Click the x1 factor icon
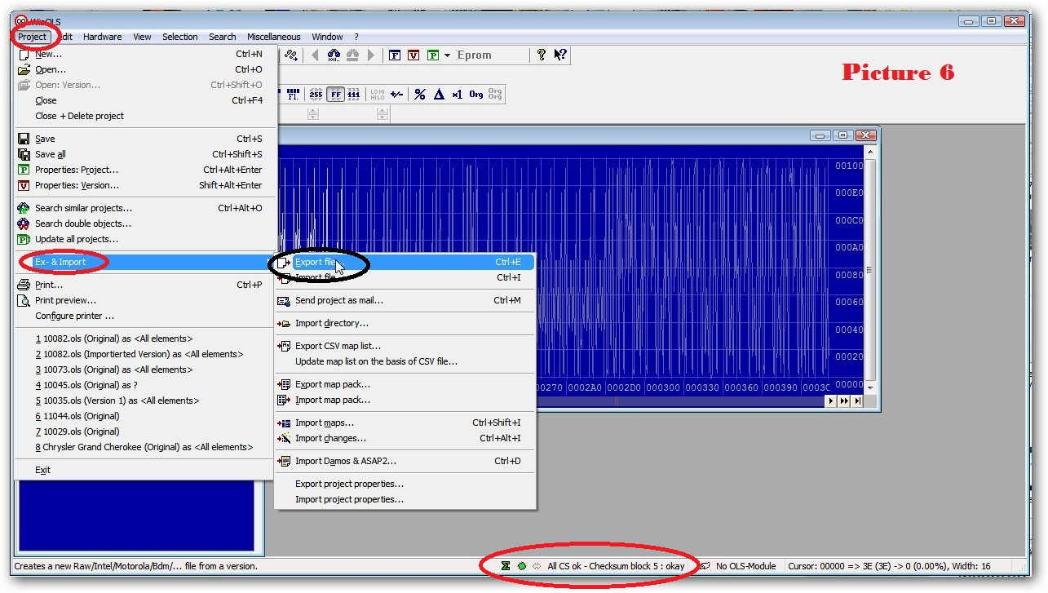 click(457, 95)
